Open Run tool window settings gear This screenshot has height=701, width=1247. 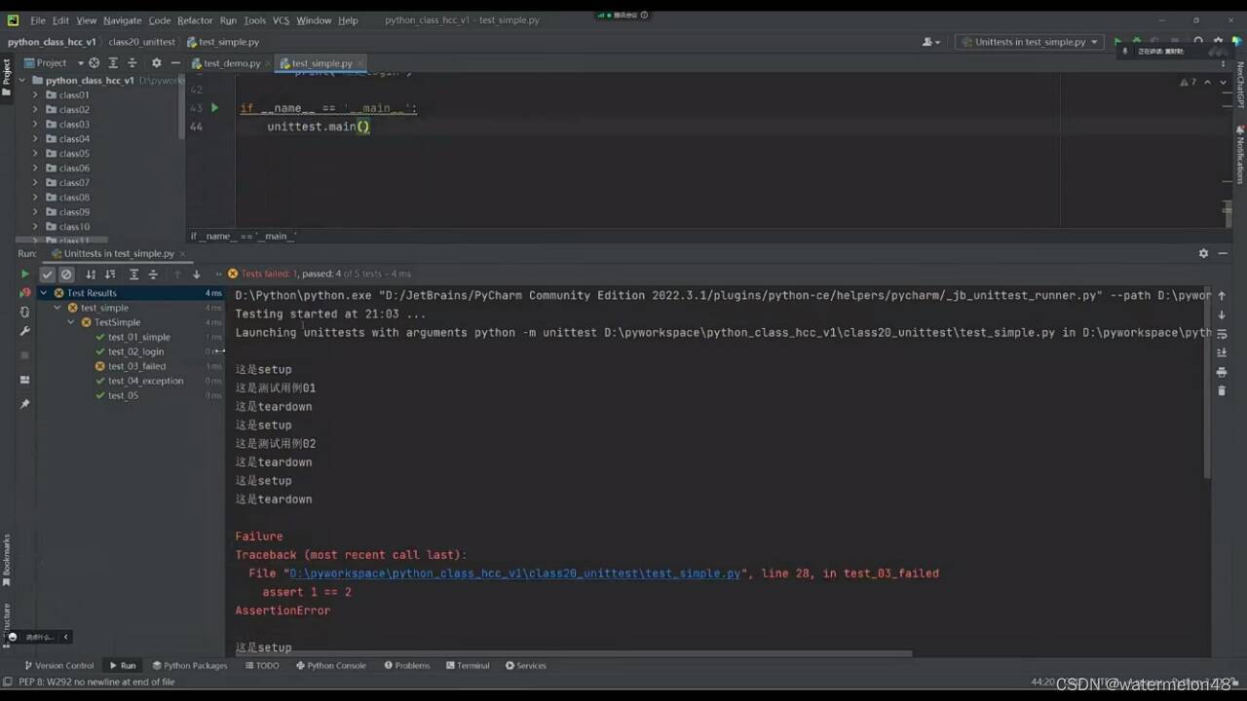coord(1203,253)
